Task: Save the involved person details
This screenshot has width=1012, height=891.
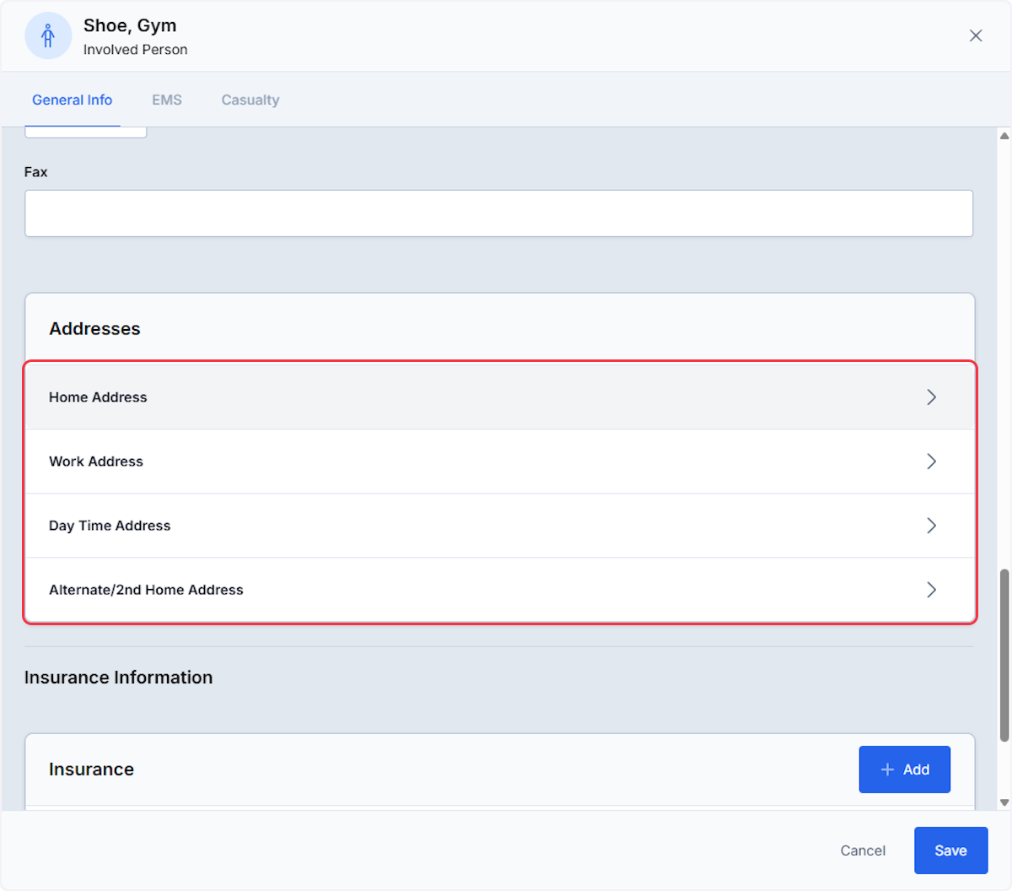Action: [x=950, y=850]
